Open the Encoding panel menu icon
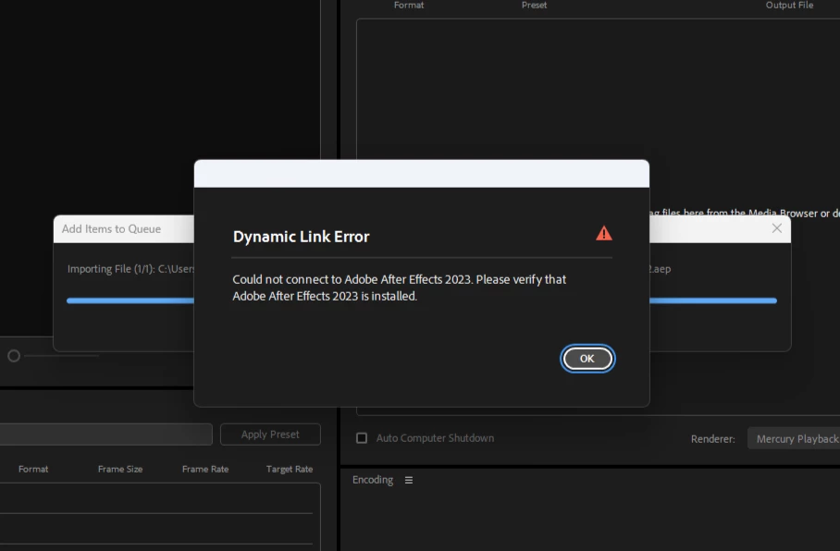840x551 pixels. pyautogui.click(x=409, y=481)
